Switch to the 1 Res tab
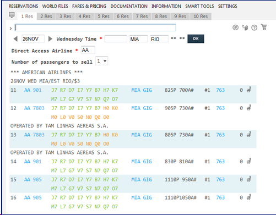The height and width of the screenshot is (215, 276). (27, 16)
